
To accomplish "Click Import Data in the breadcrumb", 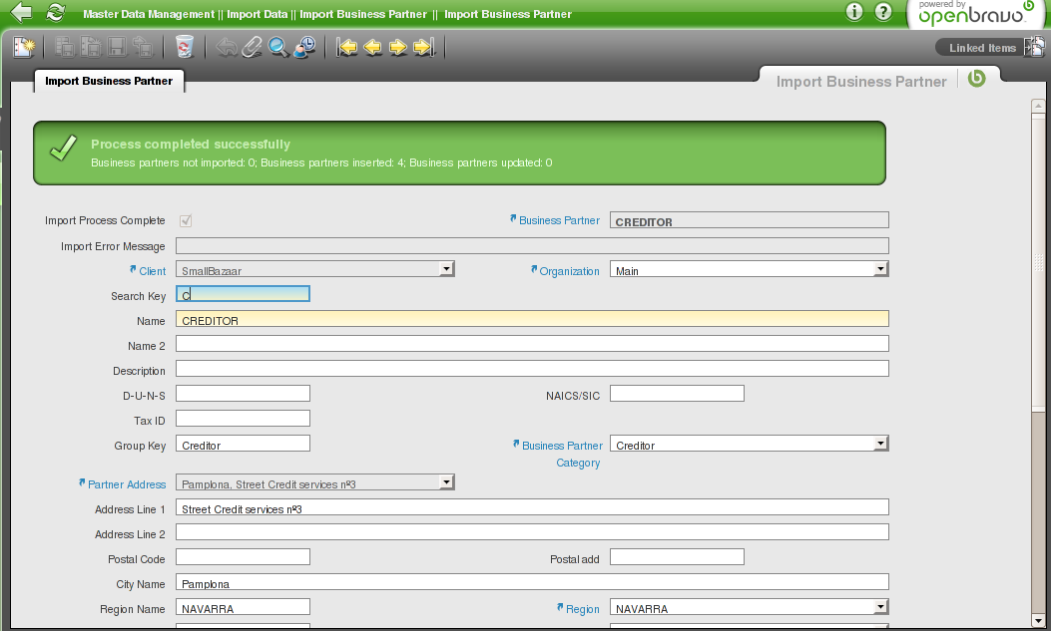I will coord(257,14).
